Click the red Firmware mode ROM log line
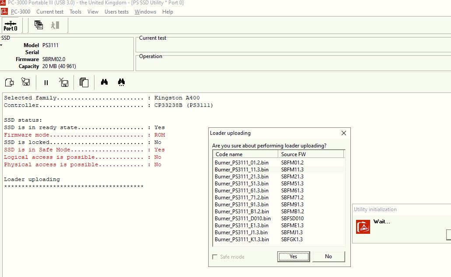This screenshot has width=451, height=277. (84, 135)
